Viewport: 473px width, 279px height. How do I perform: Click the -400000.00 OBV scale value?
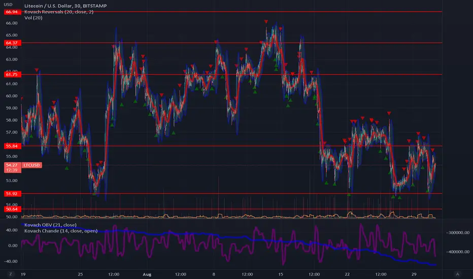458,252
